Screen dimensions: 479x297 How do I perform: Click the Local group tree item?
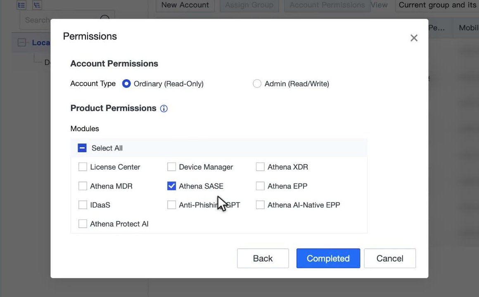41,42
